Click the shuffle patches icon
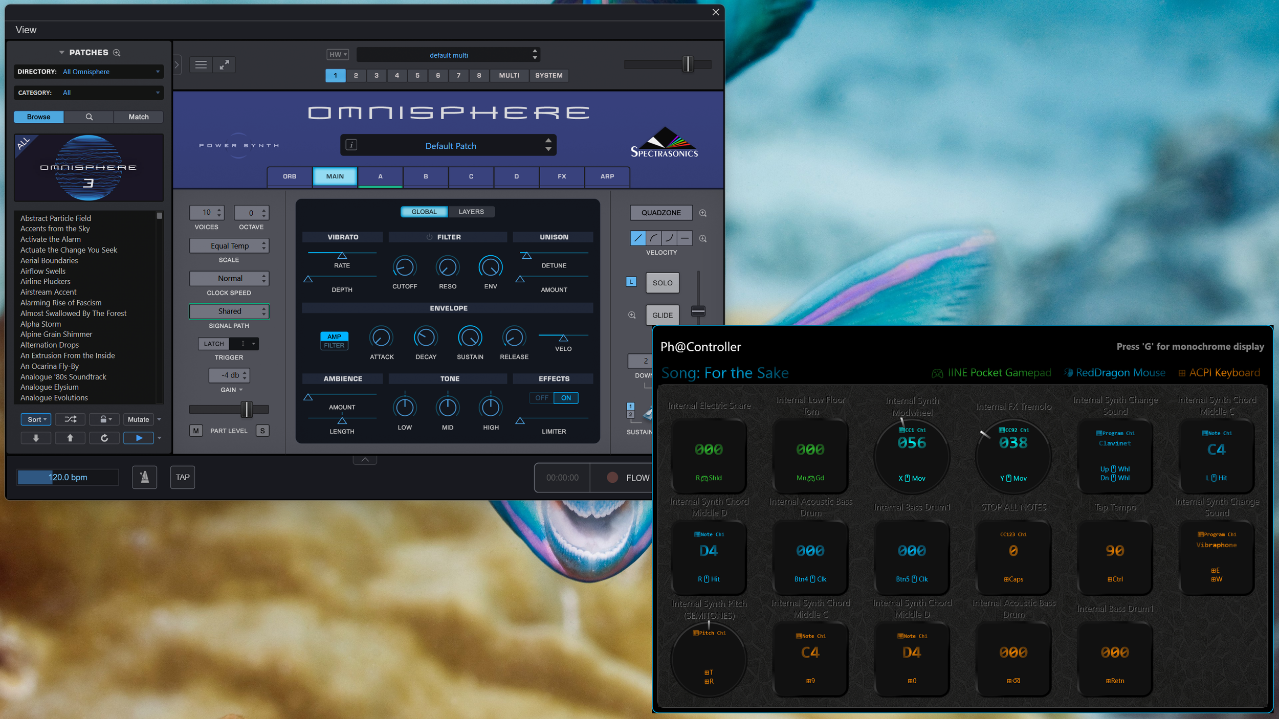 [70, 419]
